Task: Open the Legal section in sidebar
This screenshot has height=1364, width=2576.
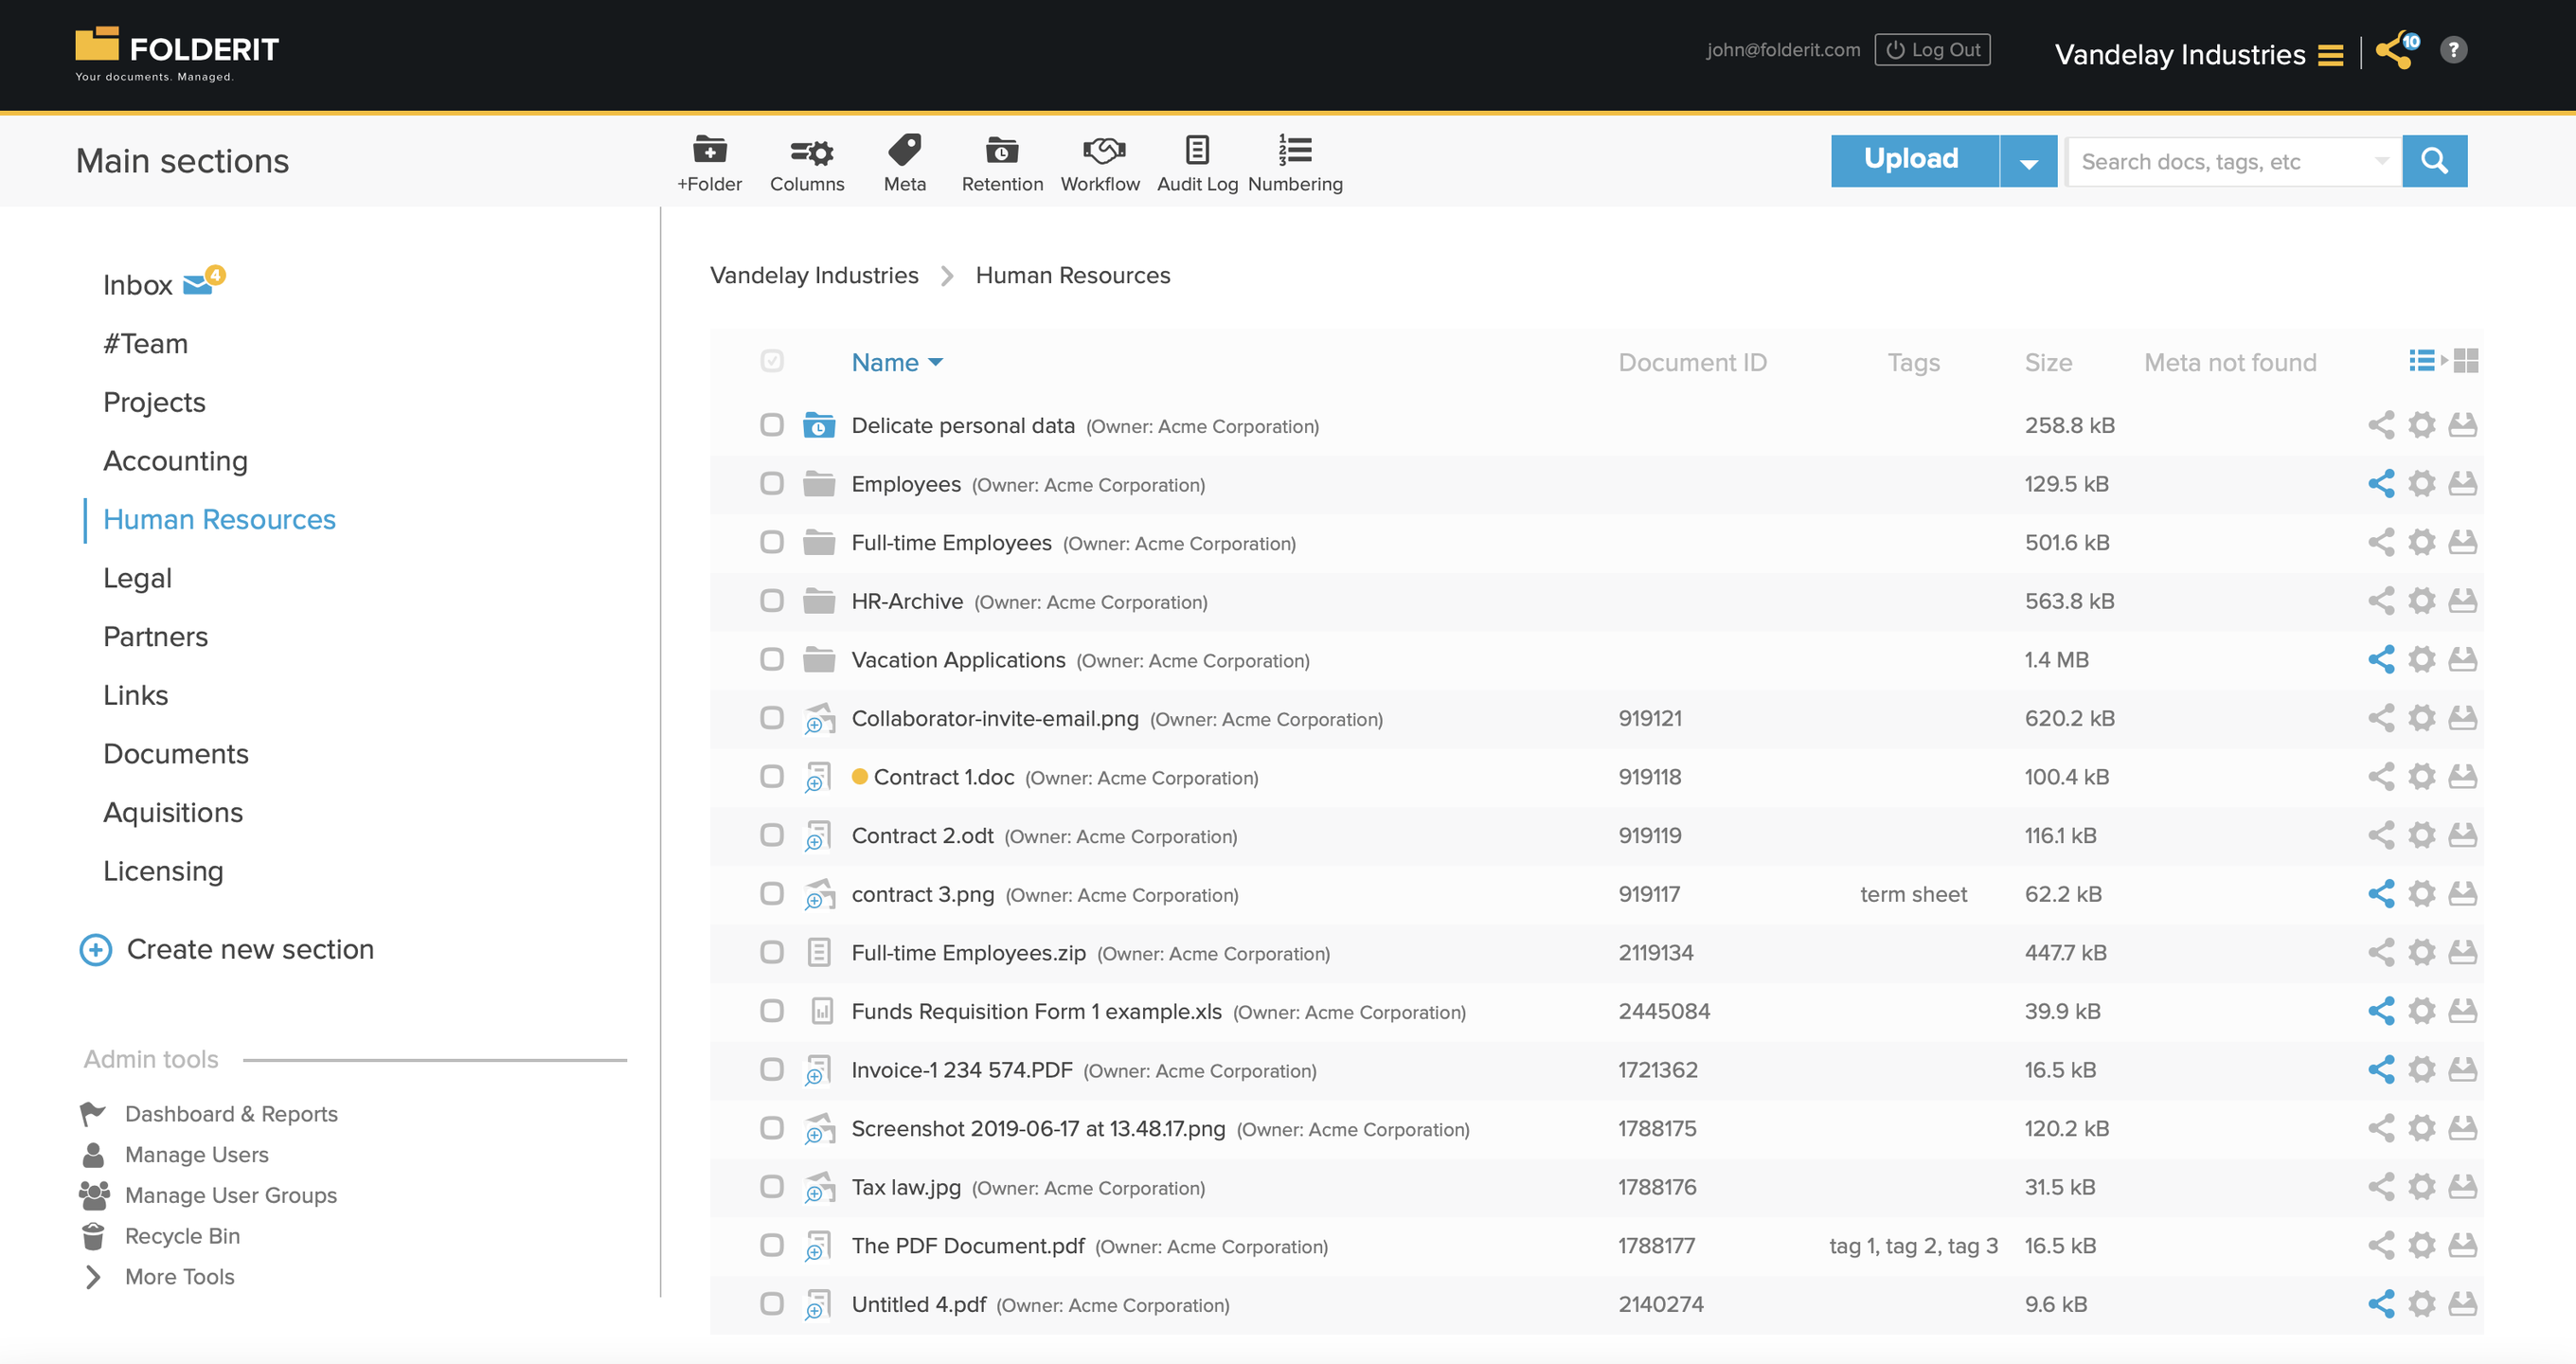Action: point(137,578)
